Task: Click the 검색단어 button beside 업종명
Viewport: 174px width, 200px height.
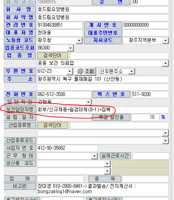Action: [52, 56]
